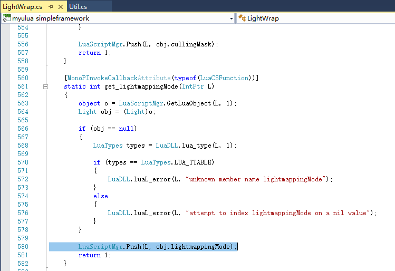The height and width of the screenshot is (271, 395).
Task: Click the else keyword on line 574
Action: tap(101, 196)
